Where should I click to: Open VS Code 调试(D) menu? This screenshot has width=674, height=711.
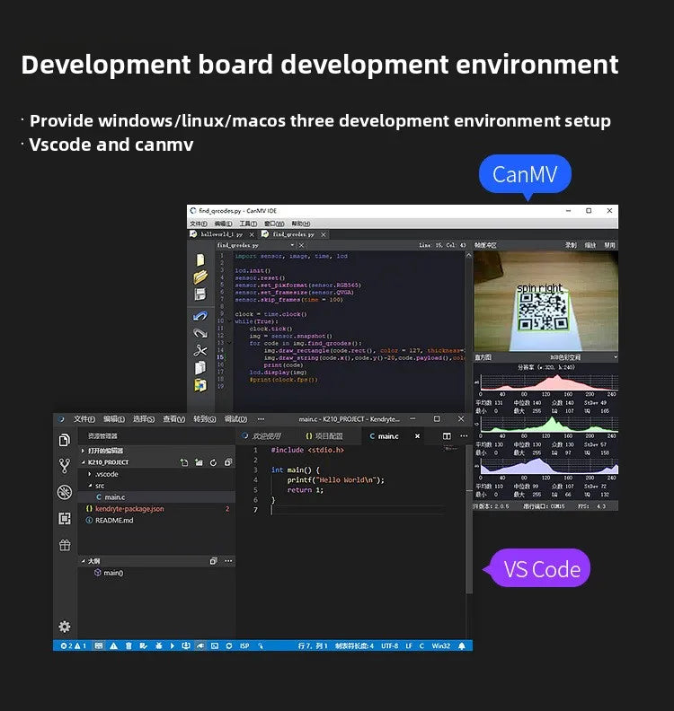tap(235, 419)
